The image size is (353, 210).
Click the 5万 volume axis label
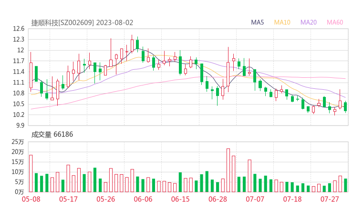click(x=20, y=182)
